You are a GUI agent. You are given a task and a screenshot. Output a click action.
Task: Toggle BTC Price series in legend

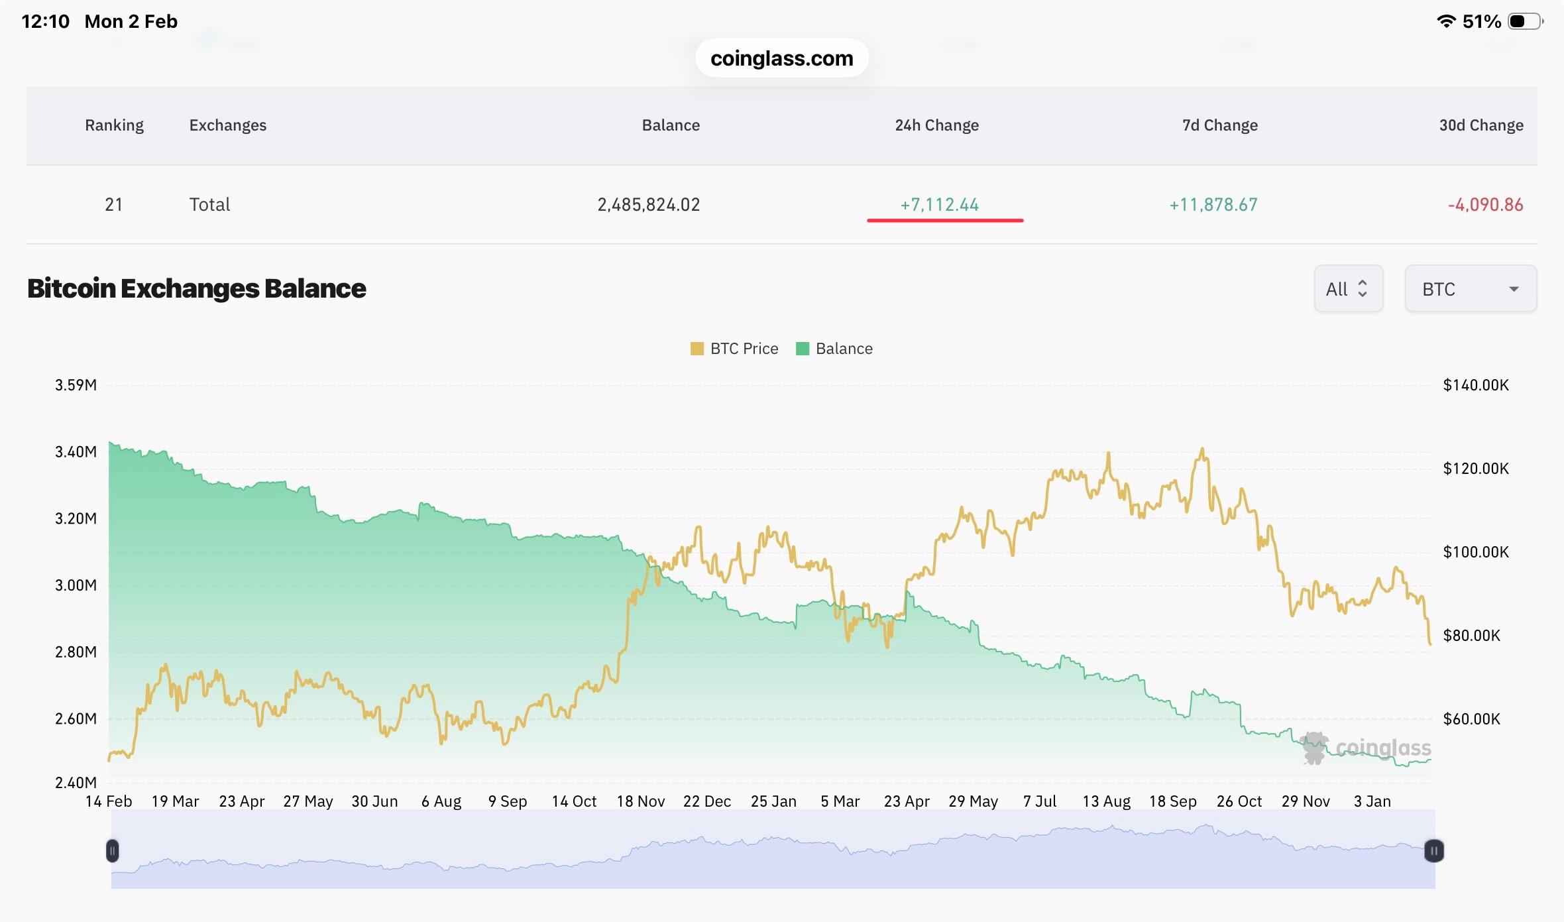[x=734, y=349]
